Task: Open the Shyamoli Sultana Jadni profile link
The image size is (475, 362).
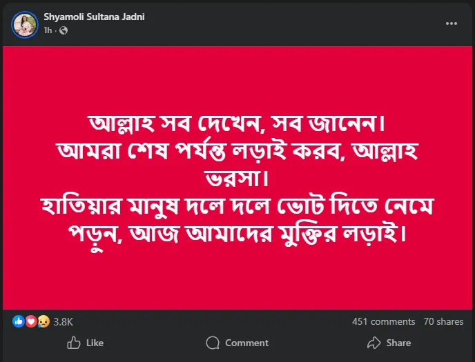Action: (x=95, y=17)
